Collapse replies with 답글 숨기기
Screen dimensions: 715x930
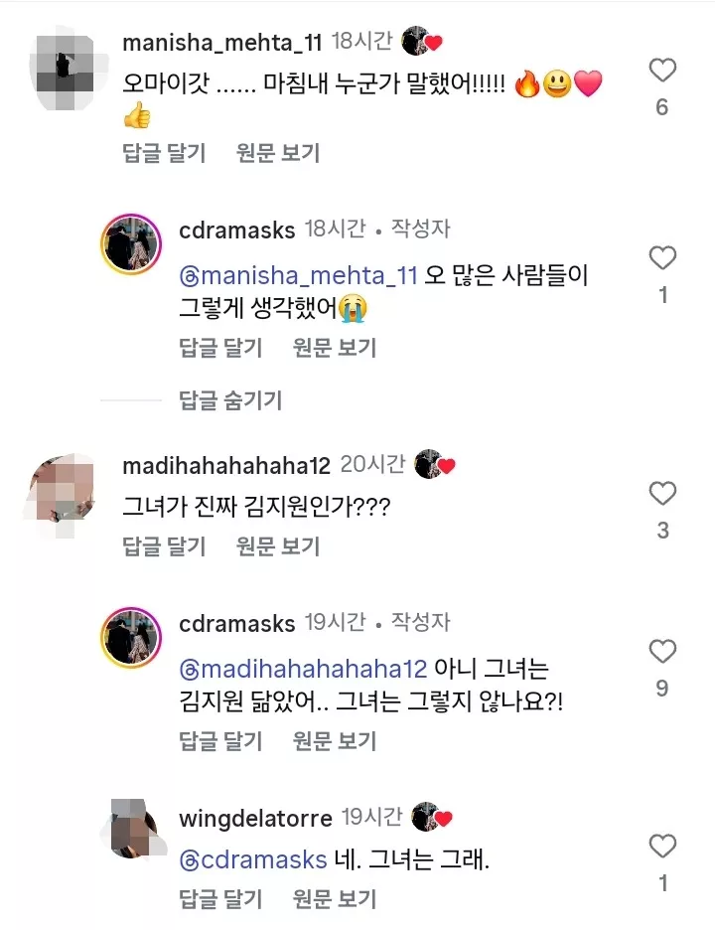pos(230,399)
